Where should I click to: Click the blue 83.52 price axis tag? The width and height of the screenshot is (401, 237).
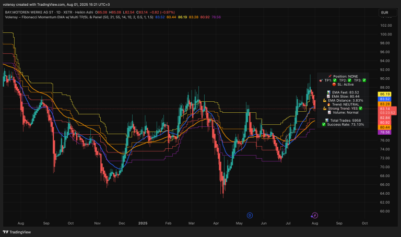pyautogui.click(x=384, y=99)
